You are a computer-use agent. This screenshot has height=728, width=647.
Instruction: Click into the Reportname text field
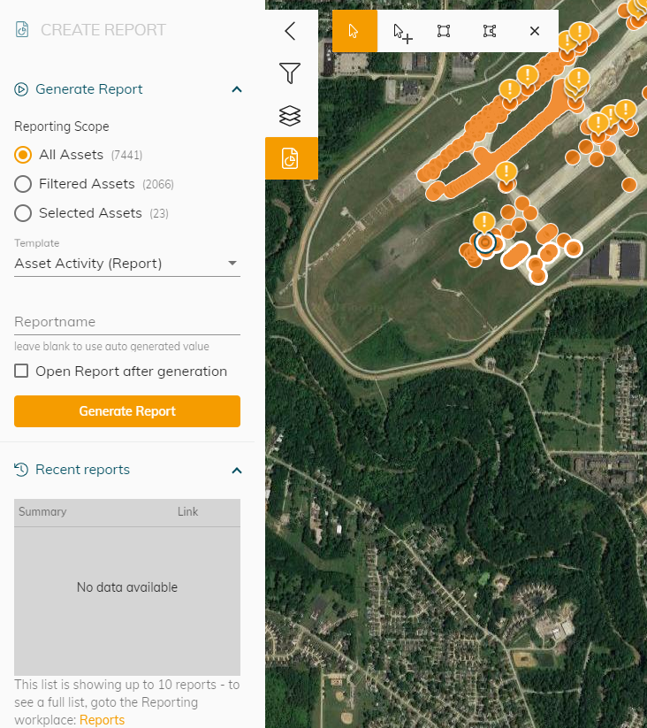coord(127,322)
